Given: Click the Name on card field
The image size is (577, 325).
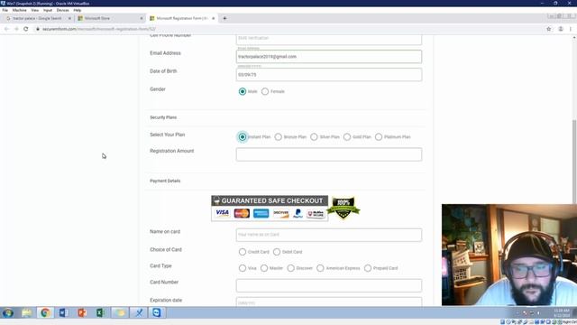Looking at the screenshot, I should pos(329,235).
